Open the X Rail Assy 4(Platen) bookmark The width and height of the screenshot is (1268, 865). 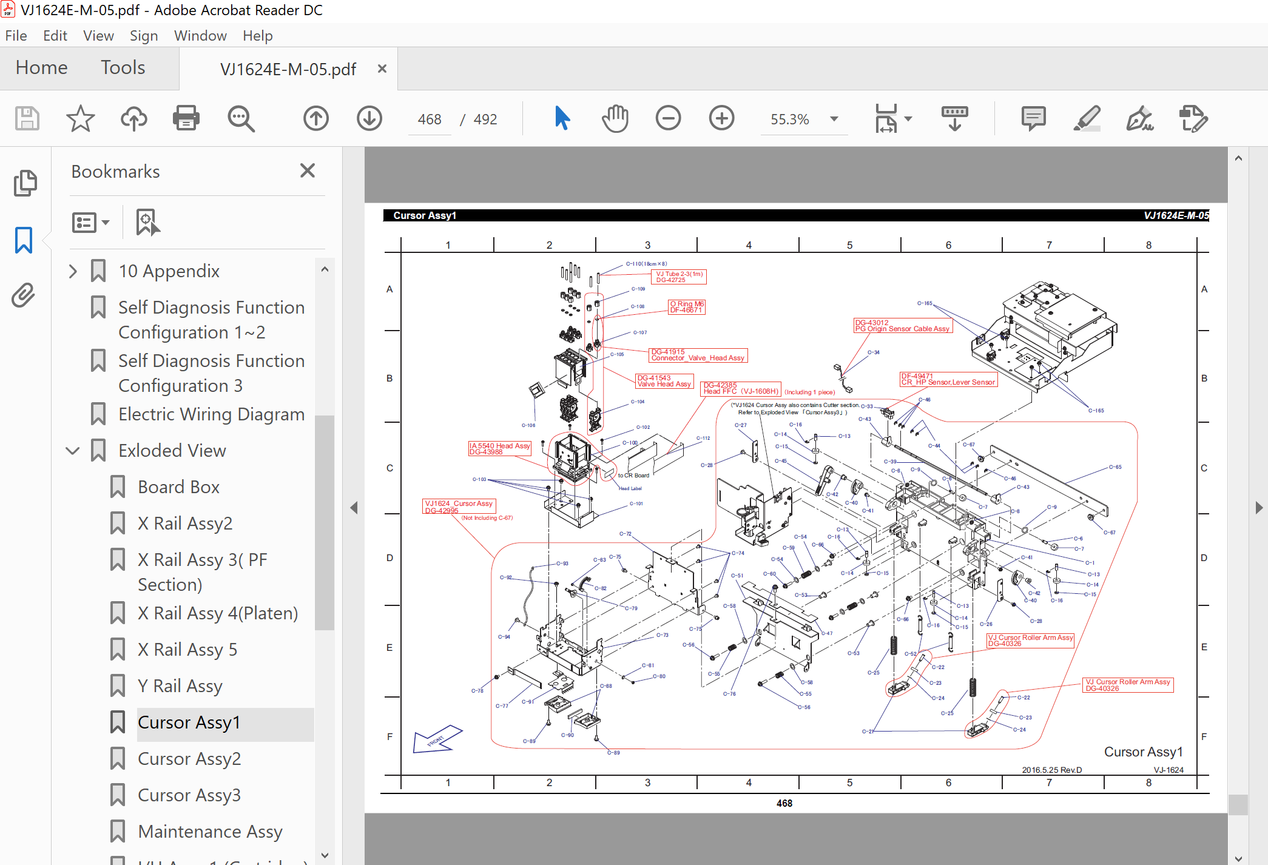pos(218,613)
